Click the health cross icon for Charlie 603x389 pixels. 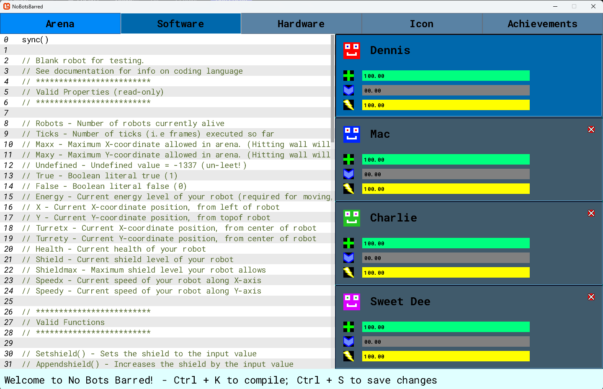349,243
